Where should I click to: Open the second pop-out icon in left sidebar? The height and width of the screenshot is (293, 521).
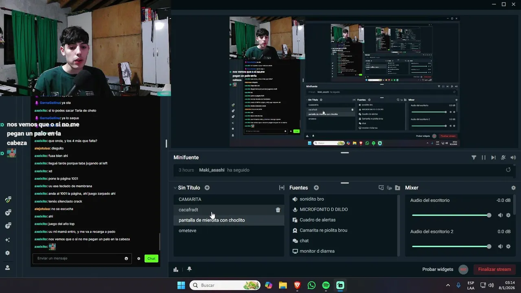click(8, 212)
